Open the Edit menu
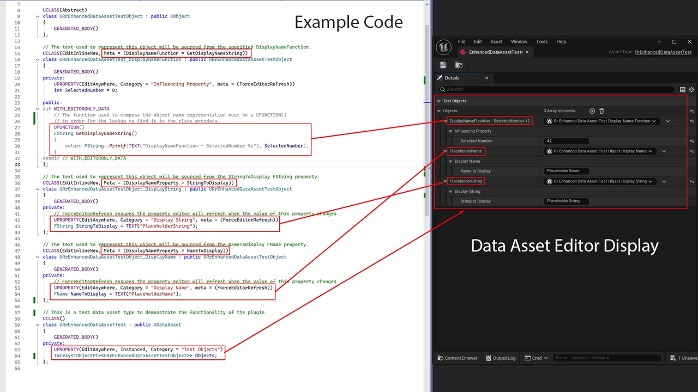Viewport: 698px width, 392px height. click(x=478, y=41)
